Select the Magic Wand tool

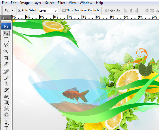6,51
